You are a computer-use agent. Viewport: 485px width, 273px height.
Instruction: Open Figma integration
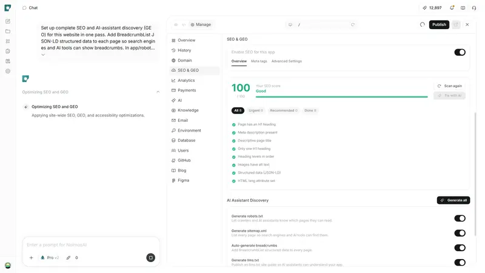tap(194, 180)
